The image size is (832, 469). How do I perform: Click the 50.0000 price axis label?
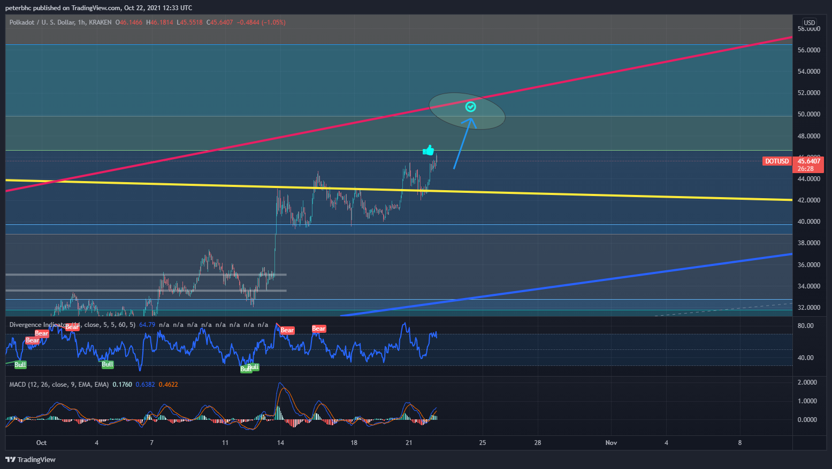click(808, 114)
